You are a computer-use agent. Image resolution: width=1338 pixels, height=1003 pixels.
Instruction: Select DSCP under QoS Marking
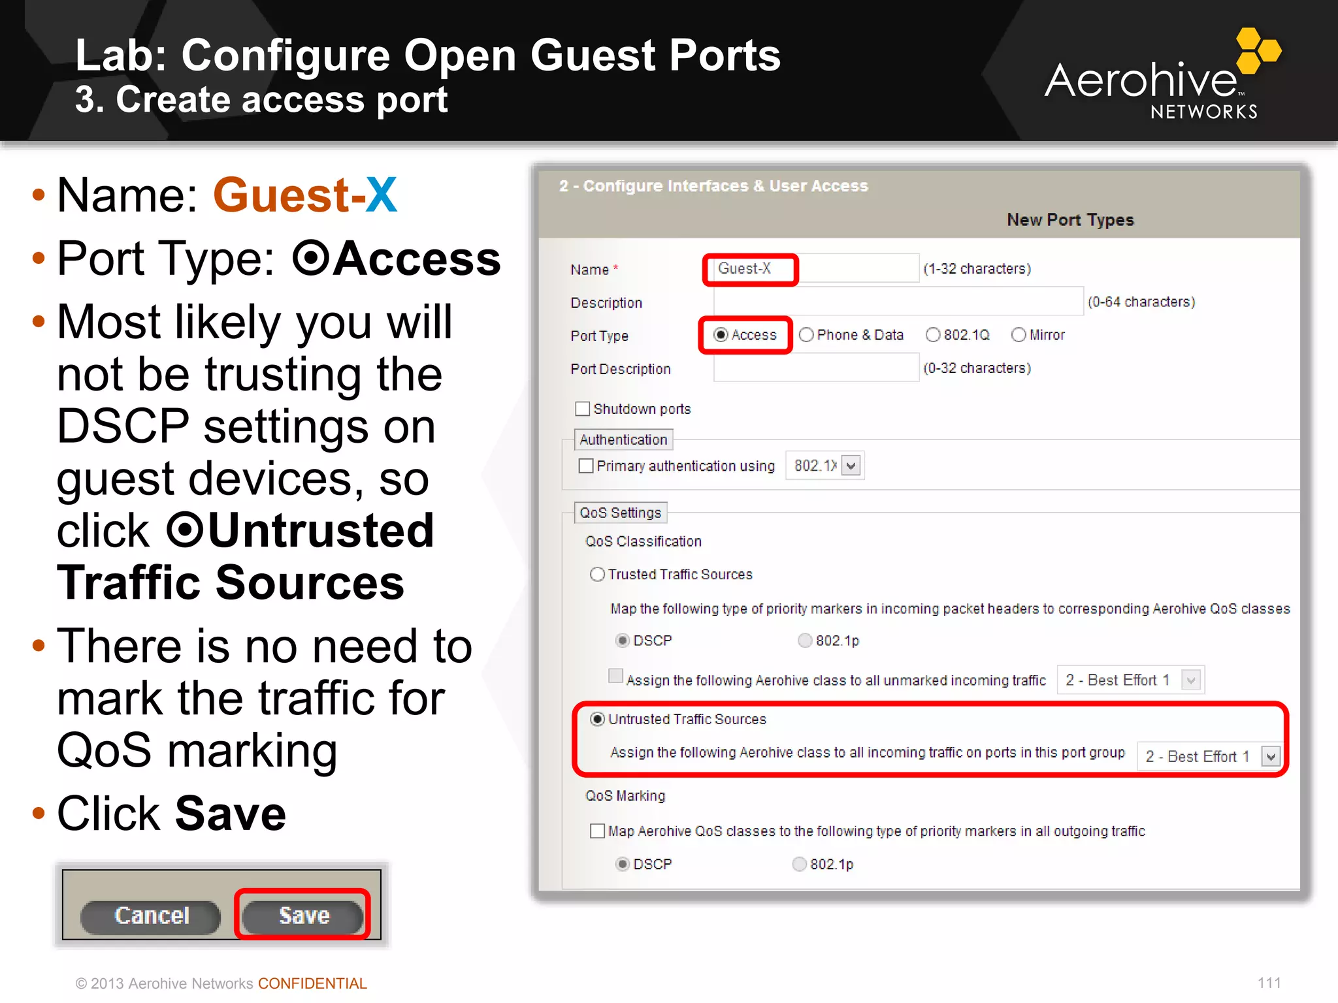point(623,865)
